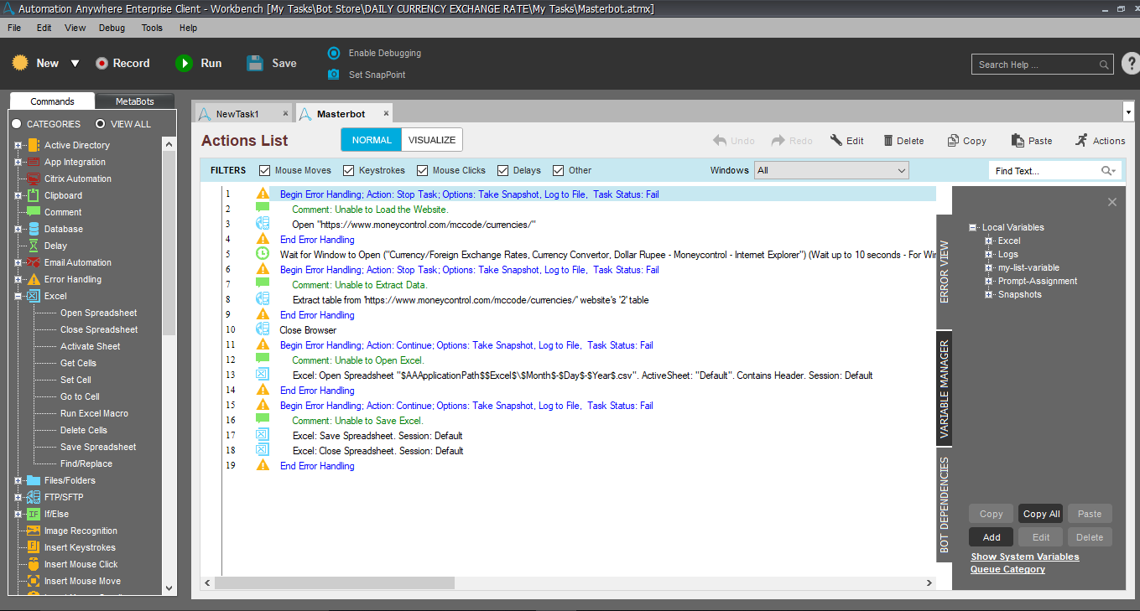Viewport: 1140px width, 611px height.
Task: Click the horizontal scrollbar under actions list
Action: coord(336,583)
